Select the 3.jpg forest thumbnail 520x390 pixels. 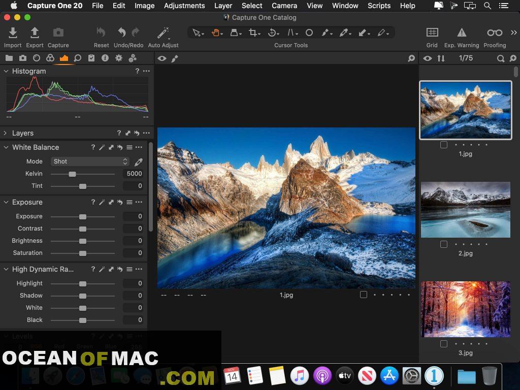466,309
